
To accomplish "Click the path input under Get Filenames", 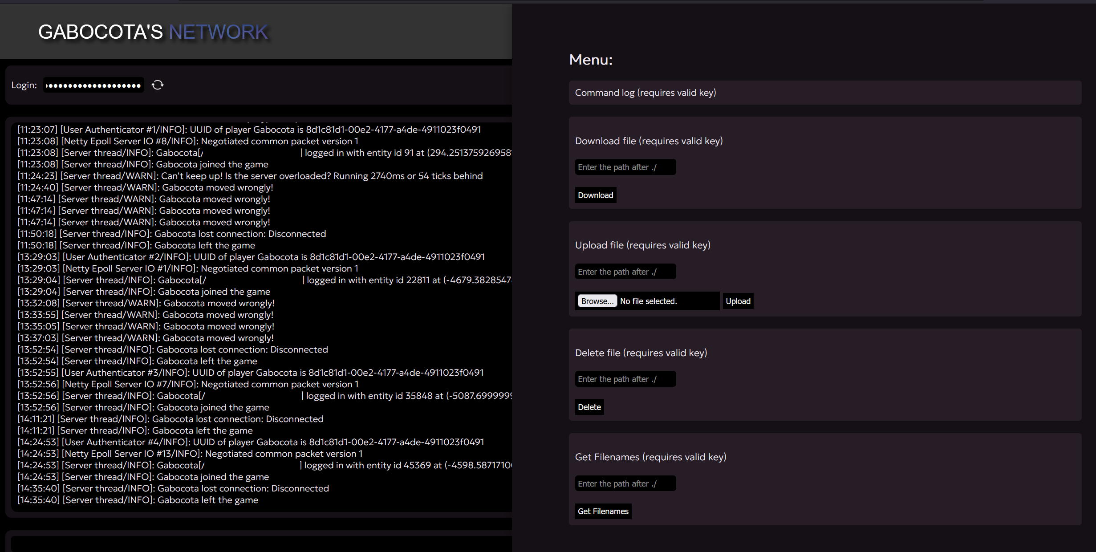I will [x=625, y=483].
